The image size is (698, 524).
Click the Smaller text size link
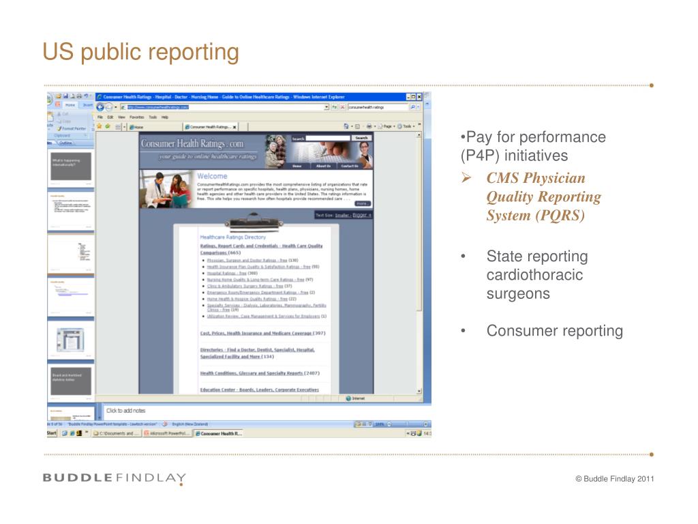(342, 215)
